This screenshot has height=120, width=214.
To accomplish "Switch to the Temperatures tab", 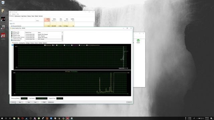I will 15,43.
